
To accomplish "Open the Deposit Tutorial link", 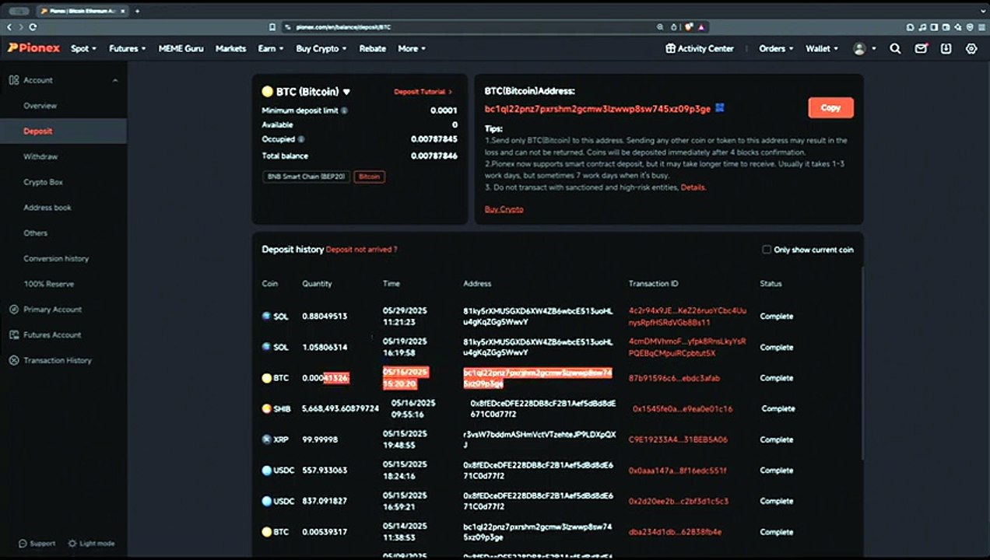I will 423,92.
